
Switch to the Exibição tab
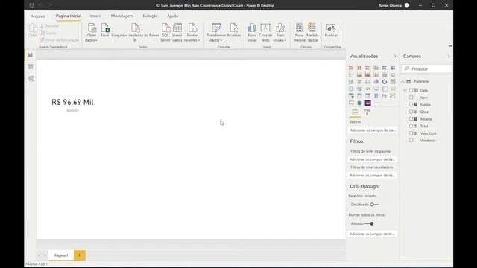[150, 16]
